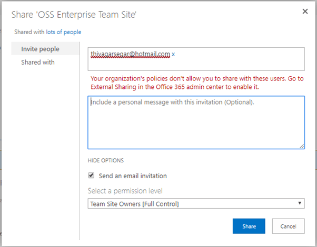Collapse options via HIDE OPTIONS

point(105,160)
